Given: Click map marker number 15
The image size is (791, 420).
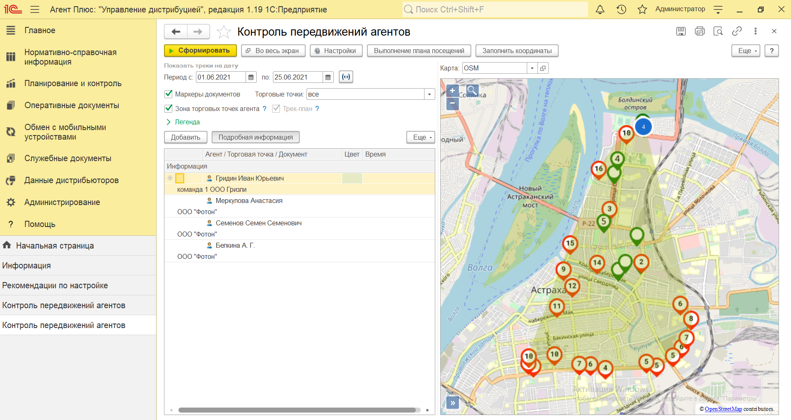Looking at the screenshot, I should click(570, 243).
